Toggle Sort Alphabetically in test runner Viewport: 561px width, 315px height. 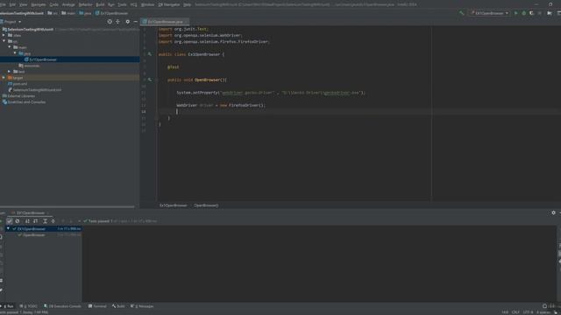27,221
